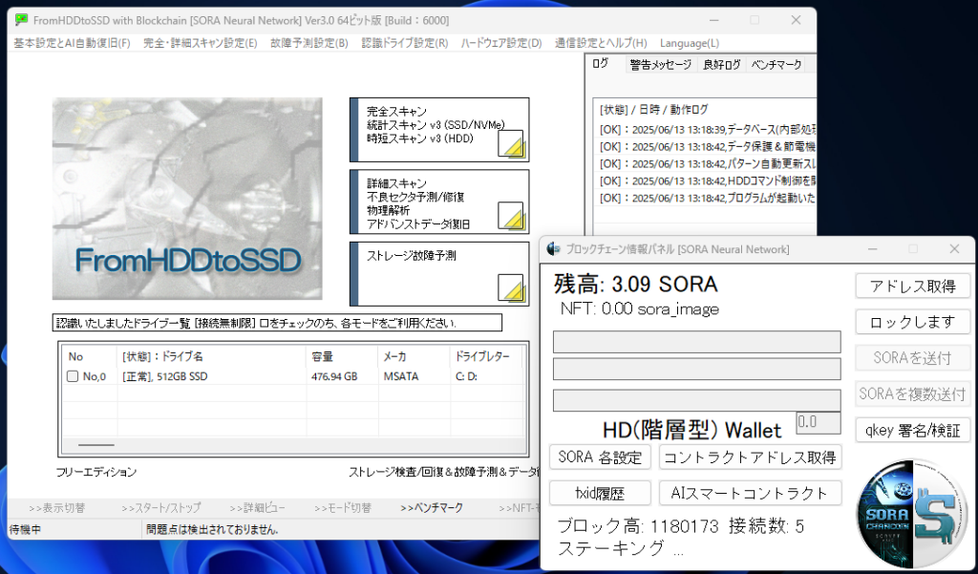The image size is (978, 574).
Task: Click the ドライブレター column header
Action: (486, 356)
